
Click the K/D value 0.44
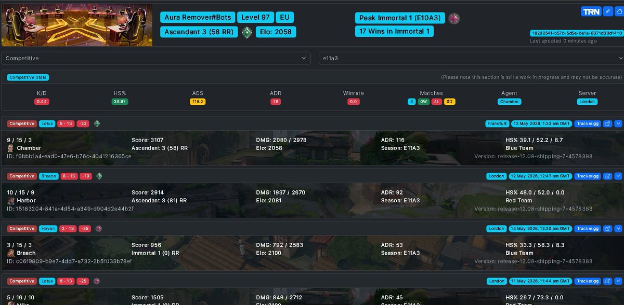click(42, 102)
